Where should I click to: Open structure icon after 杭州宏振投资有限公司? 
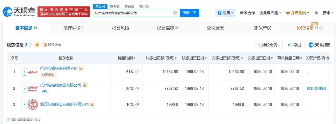pos(81,69)
